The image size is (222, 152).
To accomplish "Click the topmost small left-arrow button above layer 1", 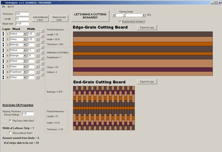I will 42,31.
